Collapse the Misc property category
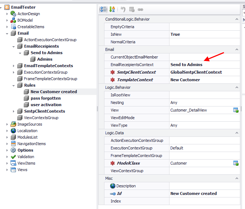Viewport: 245px width, 209px height. (x=237, y=178)
